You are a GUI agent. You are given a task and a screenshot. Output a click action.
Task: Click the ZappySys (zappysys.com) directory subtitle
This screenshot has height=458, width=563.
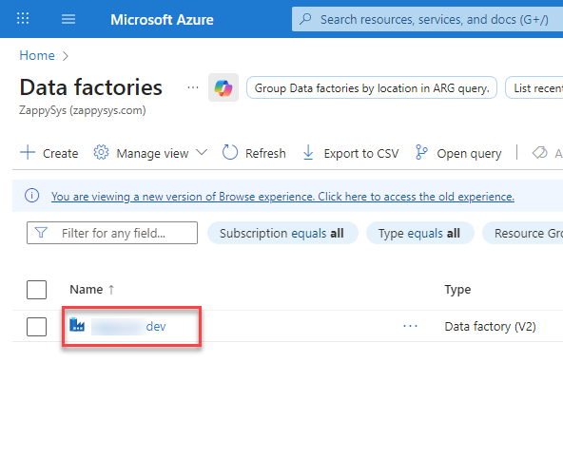tap(83, 110)
